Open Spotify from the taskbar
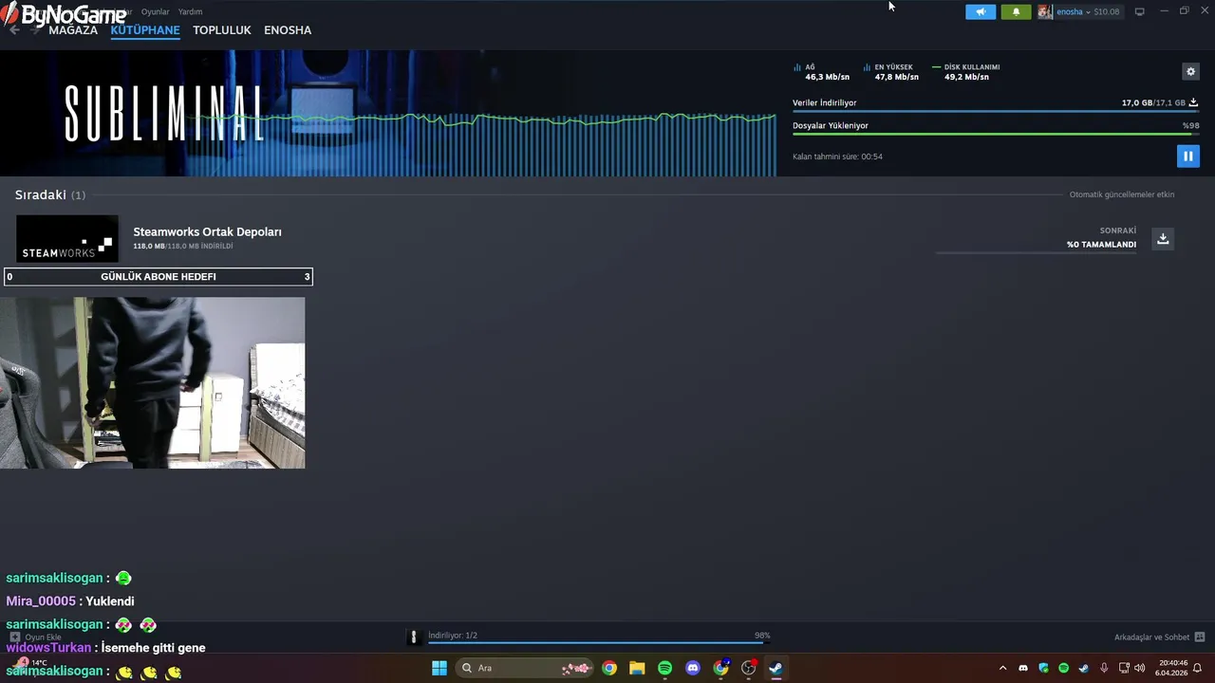Screen dimensions: 1215x683 tap(664, 668)
